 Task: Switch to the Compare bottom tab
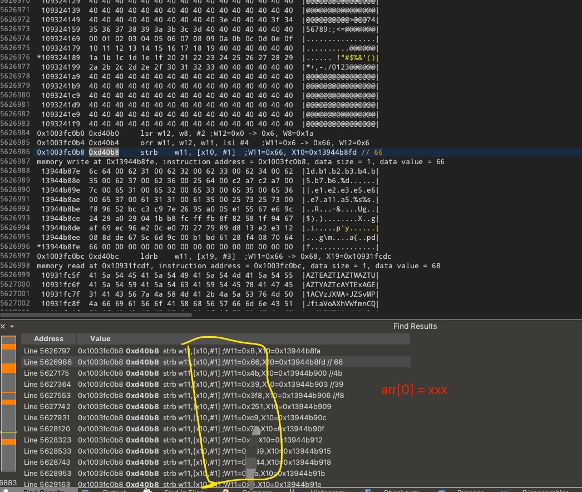257,490
